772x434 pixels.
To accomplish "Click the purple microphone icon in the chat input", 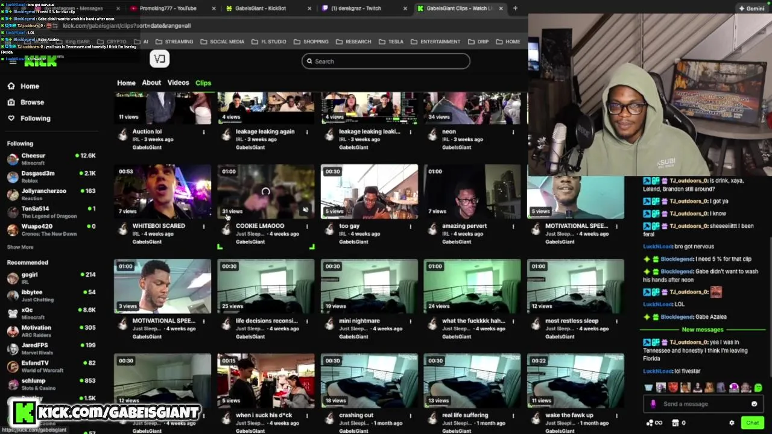I will click(x=653, y=404).
